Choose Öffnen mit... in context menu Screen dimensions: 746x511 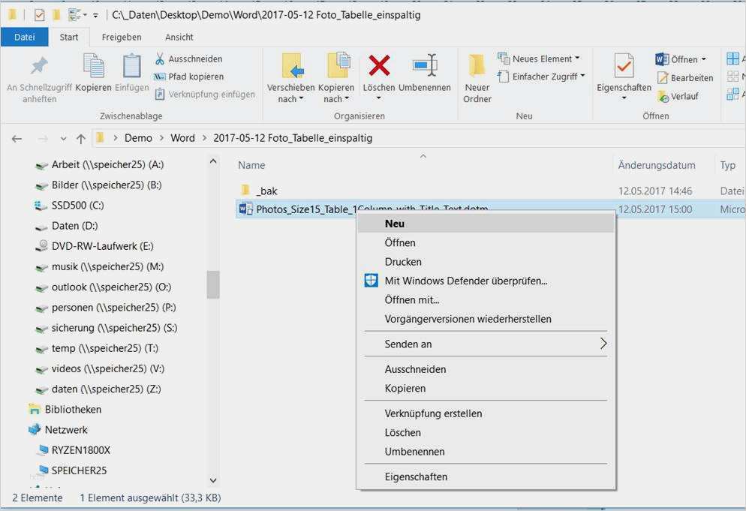pos(486,299)
